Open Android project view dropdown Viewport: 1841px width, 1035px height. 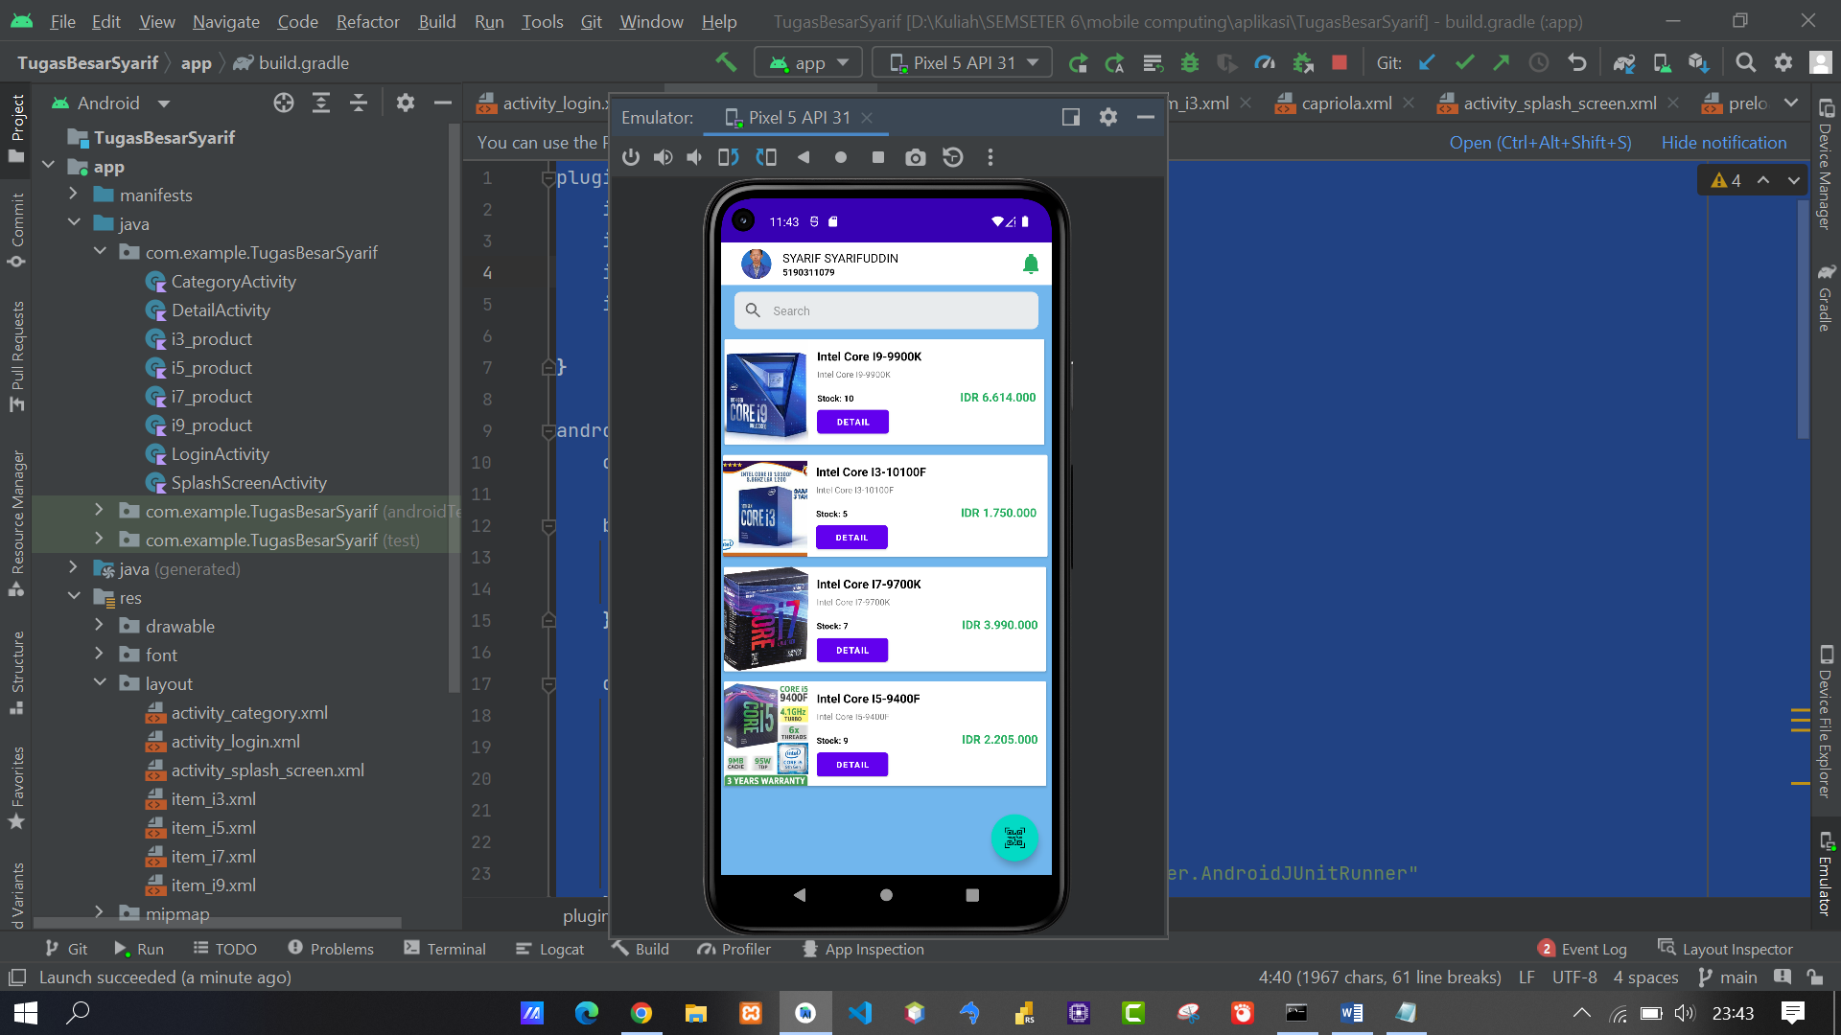(x=110, y=103)
